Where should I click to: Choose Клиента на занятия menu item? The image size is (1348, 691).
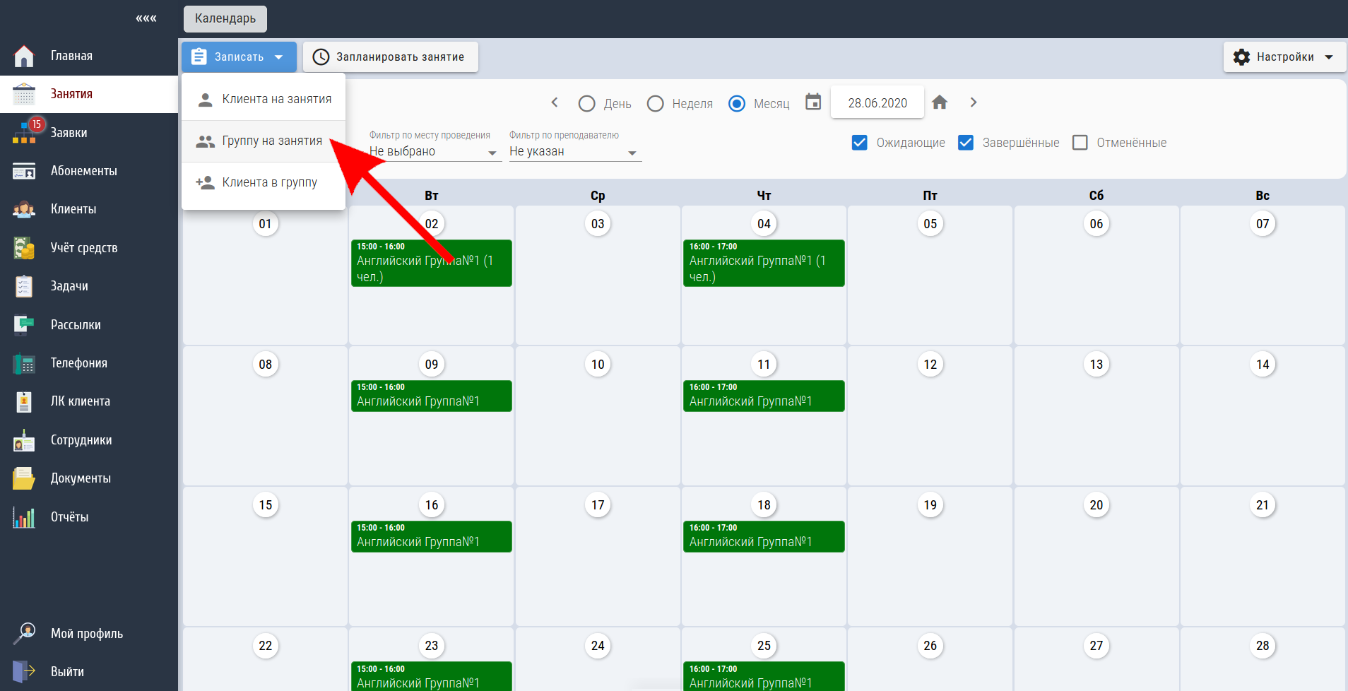[x=264, y=100]
